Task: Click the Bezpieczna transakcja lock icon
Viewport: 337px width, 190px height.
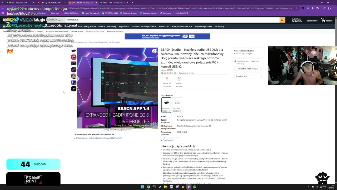Action: [167, 79]
